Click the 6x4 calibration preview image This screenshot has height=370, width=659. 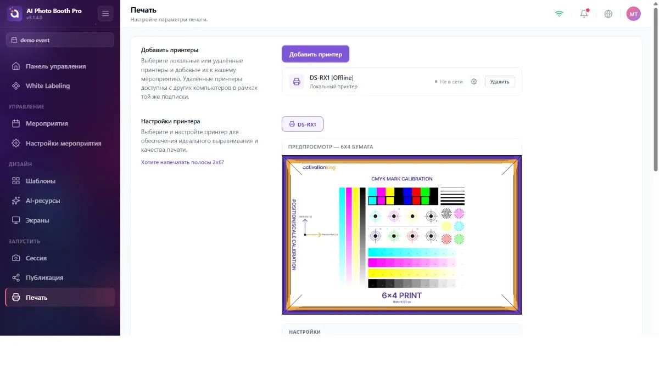(402, 235)
